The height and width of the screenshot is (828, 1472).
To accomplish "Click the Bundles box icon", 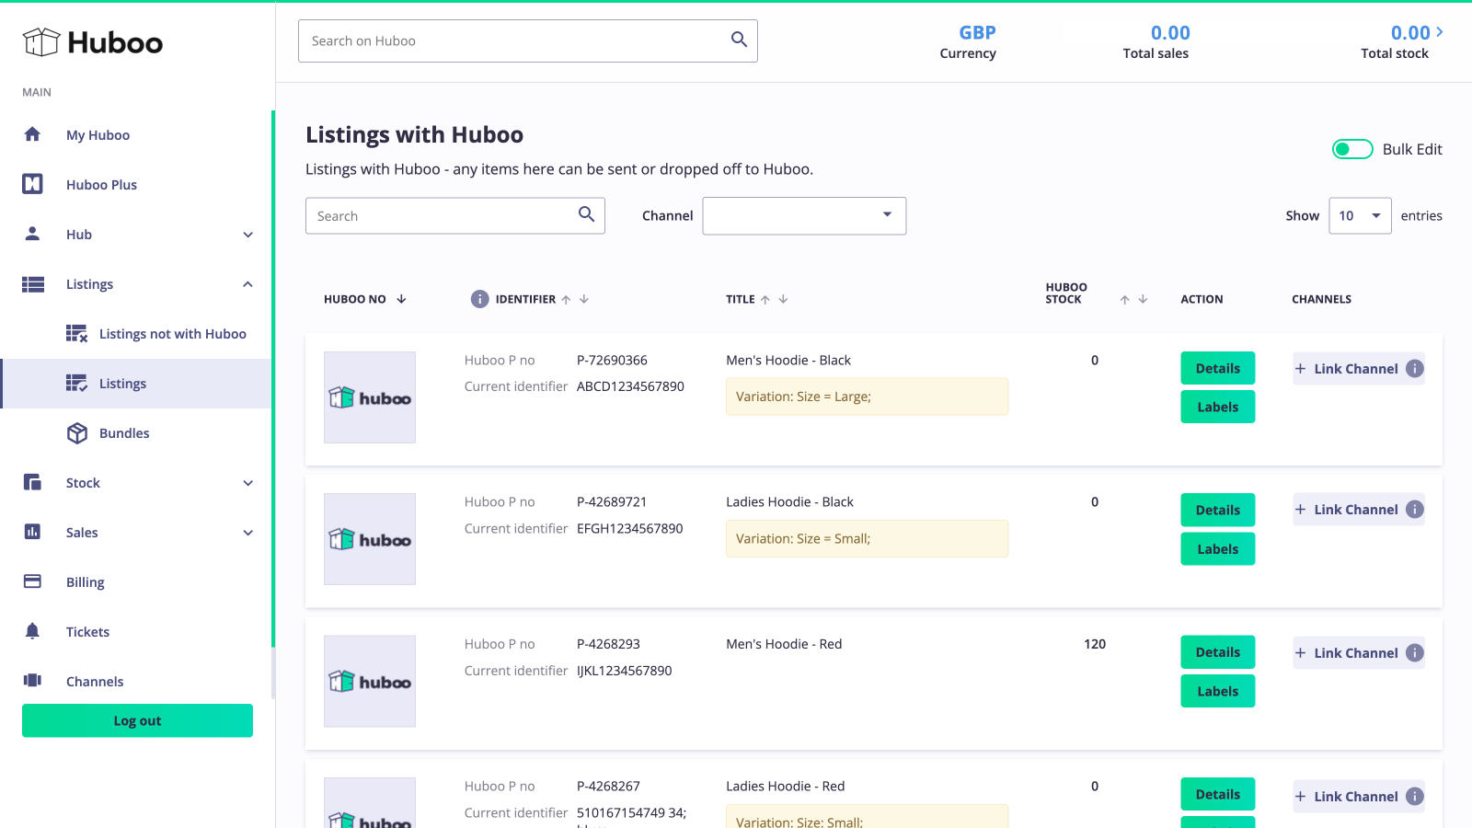I will (77, 432).
